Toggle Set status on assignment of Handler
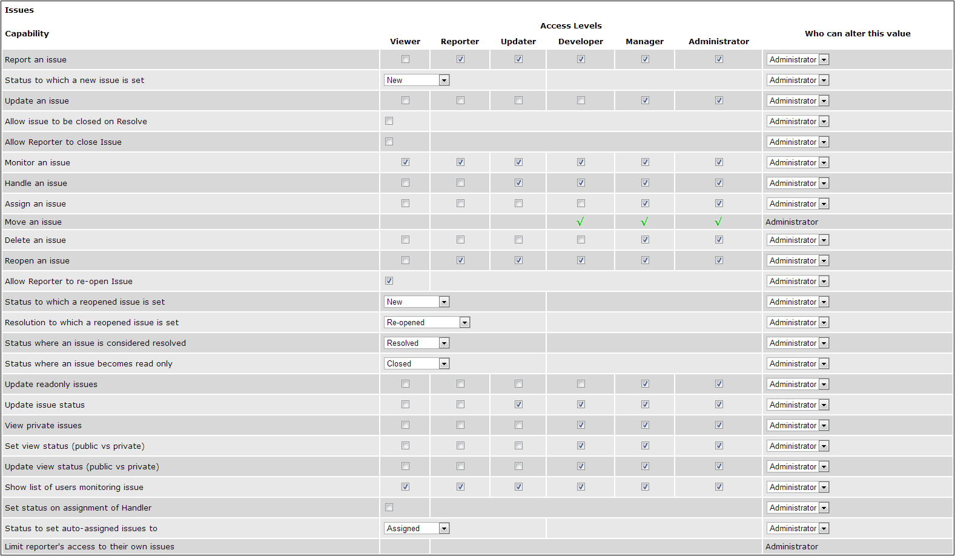The width and height of the screenshot is (955, 556). (389, 508)
